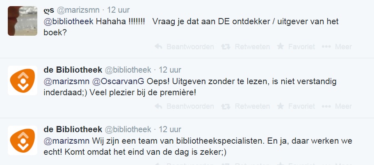Click reply arrow icon on the Oeps tweet
The image size is (374, 165).
158,107
